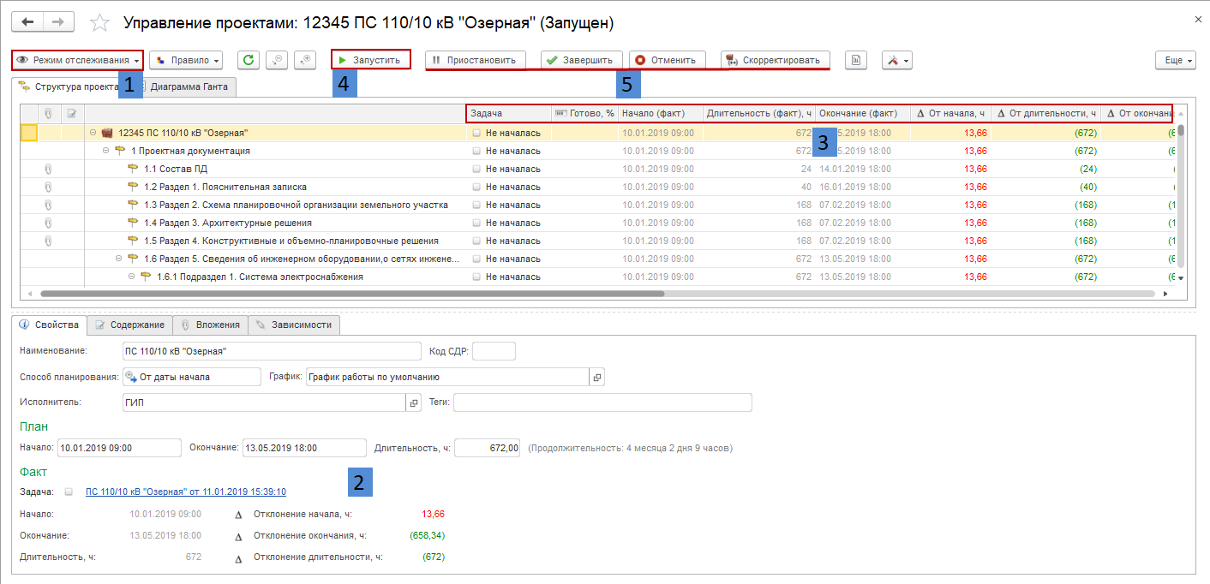Open the Еще dropdown menu
This screenshot has width=1210, height=584.
tap(1174, 60)
